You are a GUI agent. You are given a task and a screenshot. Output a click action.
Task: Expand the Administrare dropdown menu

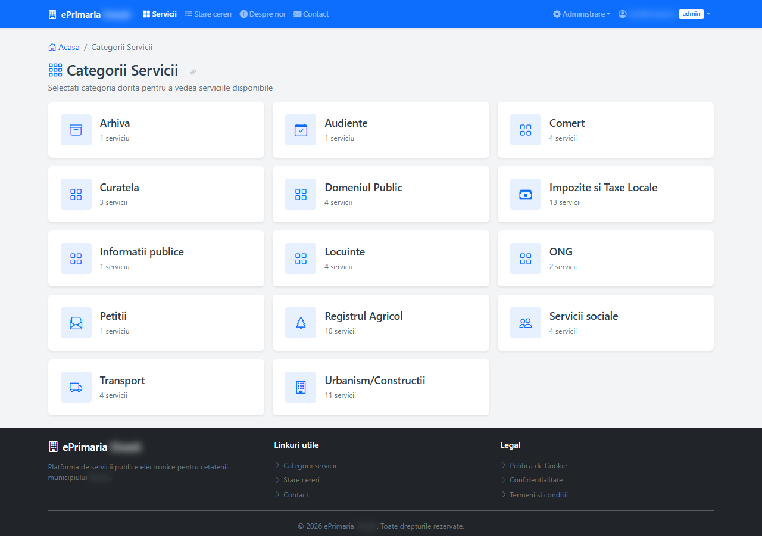[x=581, y=14]
